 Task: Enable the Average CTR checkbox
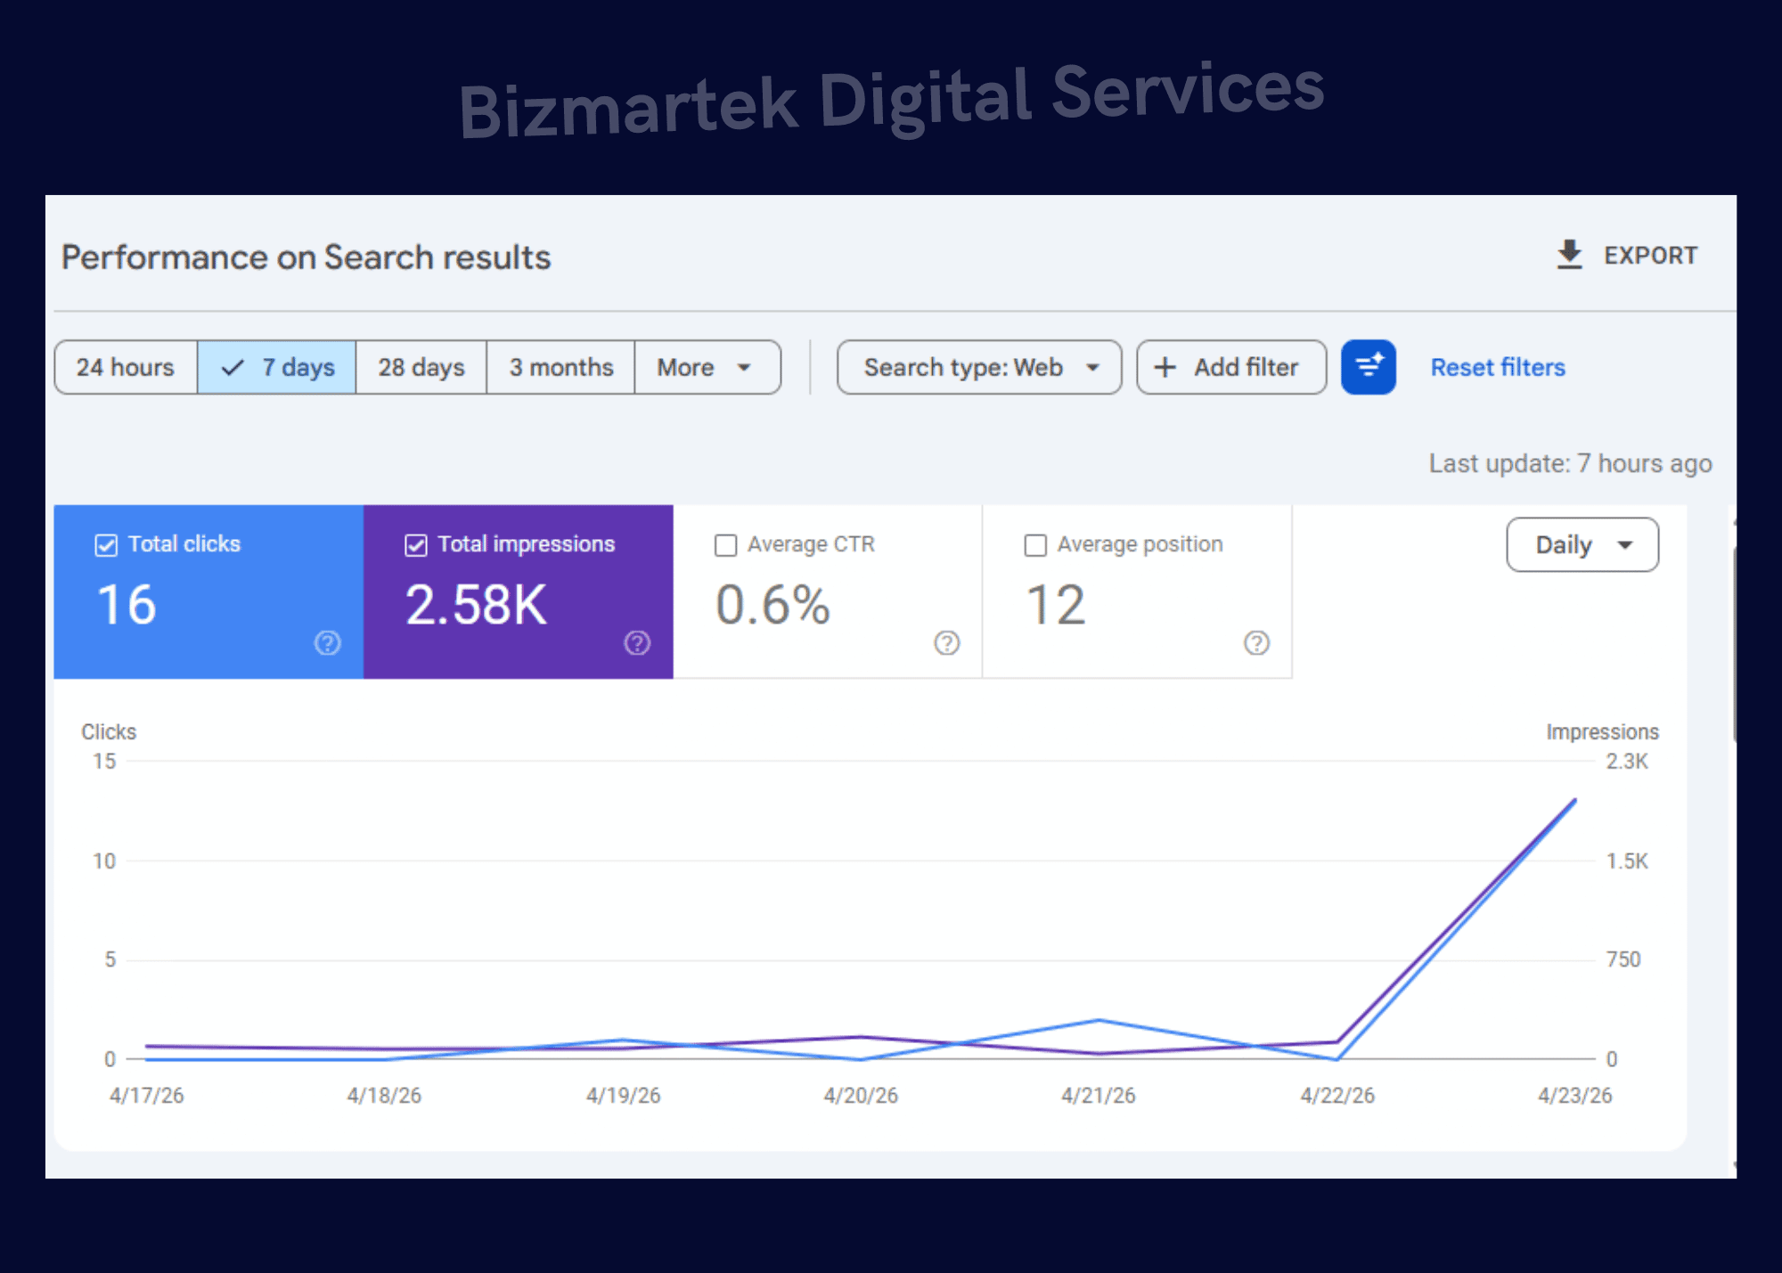726,545
